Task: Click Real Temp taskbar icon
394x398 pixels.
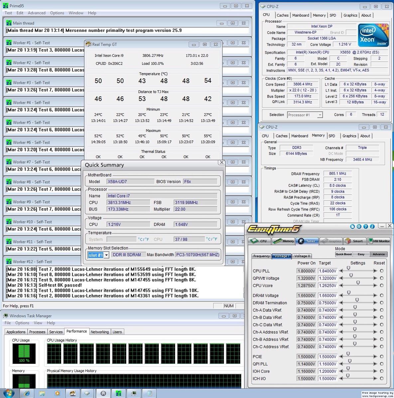Action: (73, 393)
